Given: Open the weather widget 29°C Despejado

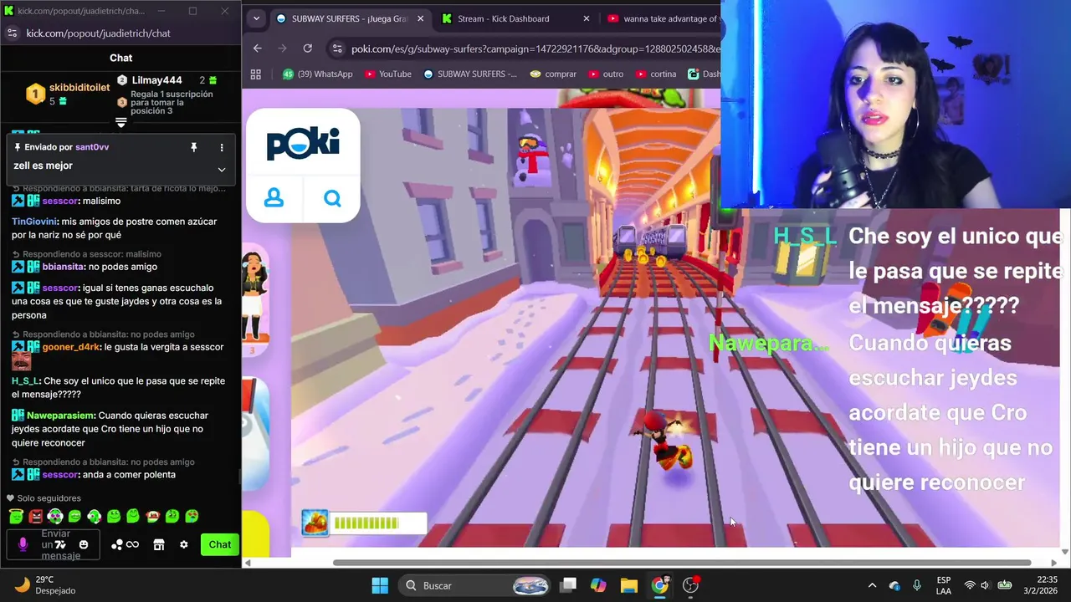Looking at the screenshot, I should pos(46,585).
